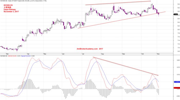Click the '8.4' price axis label
Image resolution: width=180 pixels, height=100 pixels.
click(x=178, y=22)
